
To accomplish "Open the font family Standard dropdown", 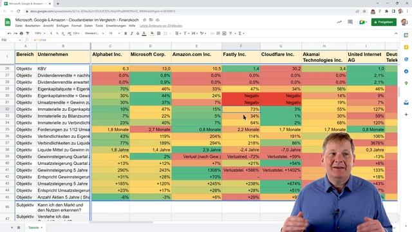I will 95,34.
